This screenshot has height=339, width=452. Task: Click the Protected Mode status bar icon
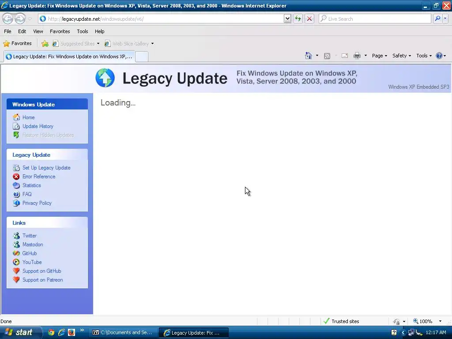coord(397,321)
